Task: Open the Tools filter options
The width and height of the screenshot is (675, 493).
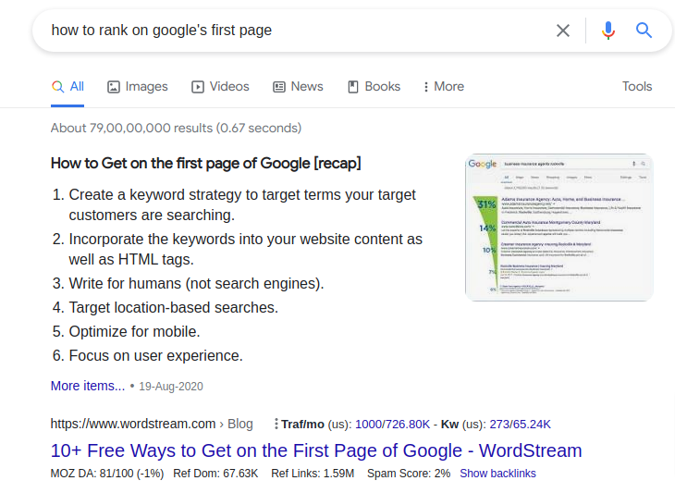Action: point(637,87)
